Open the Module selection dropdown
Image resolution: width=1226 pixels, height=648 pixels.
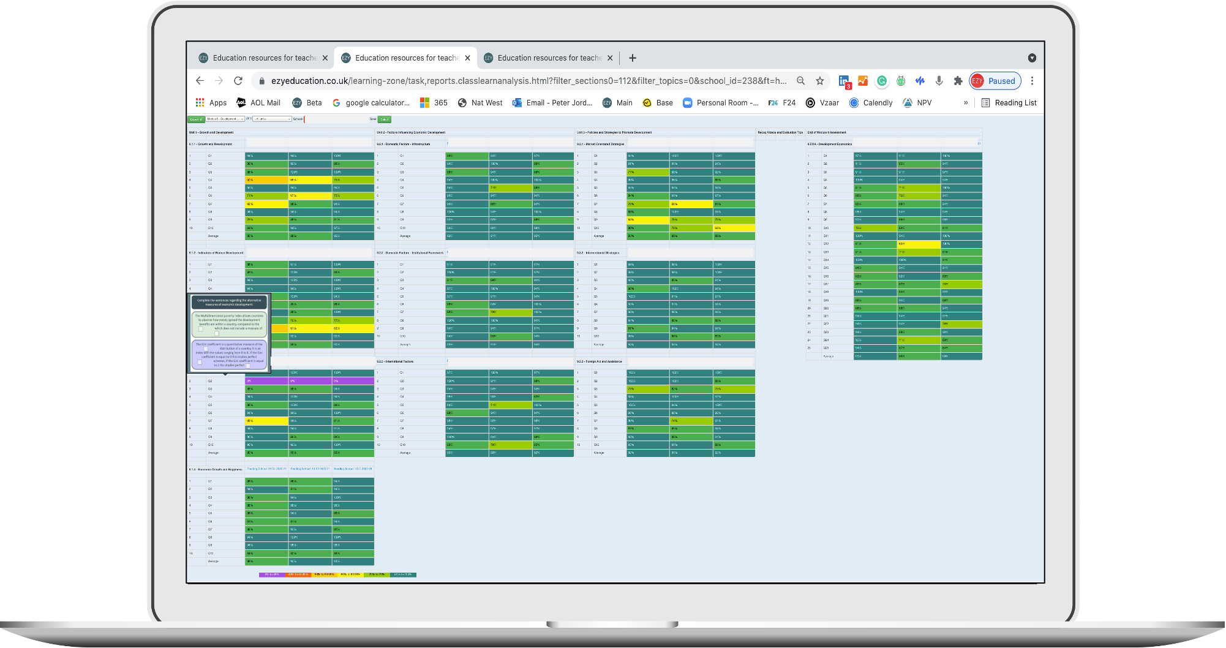point(225,119)
